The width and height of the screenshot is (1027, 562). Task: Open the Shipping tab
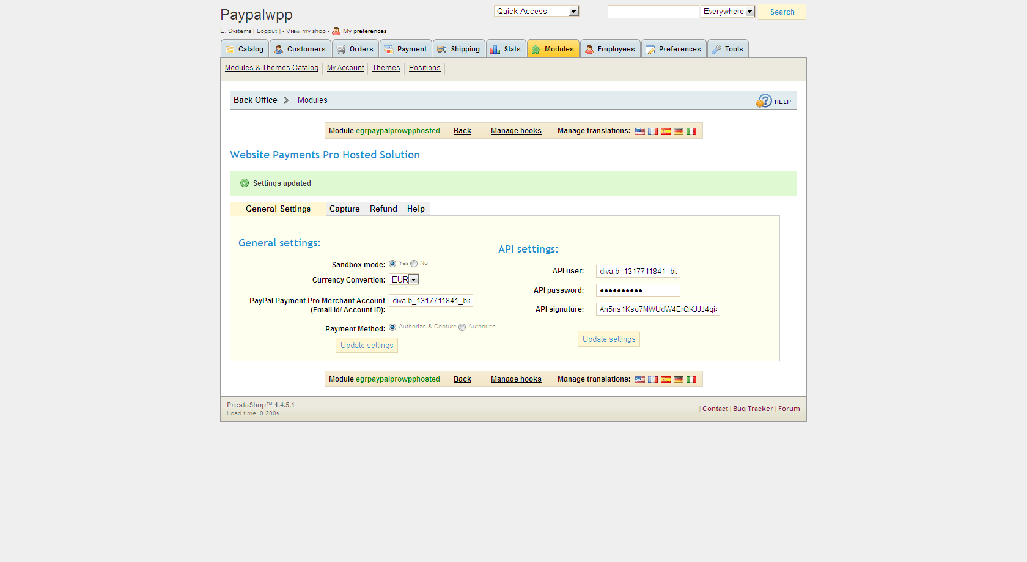tap(459, 49)
